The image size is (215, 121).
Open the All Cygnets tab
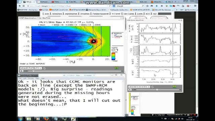pyautogui.click(x=116, y=14)
